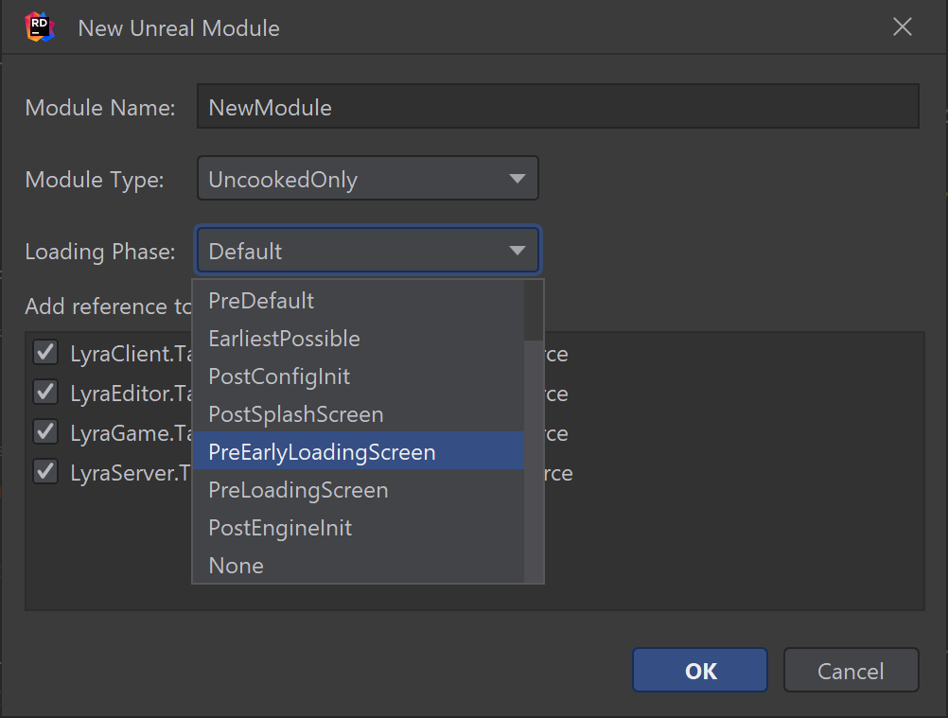Enable the LyraClient.Target checkbox

pyautogui.click(x=44, y=352)
